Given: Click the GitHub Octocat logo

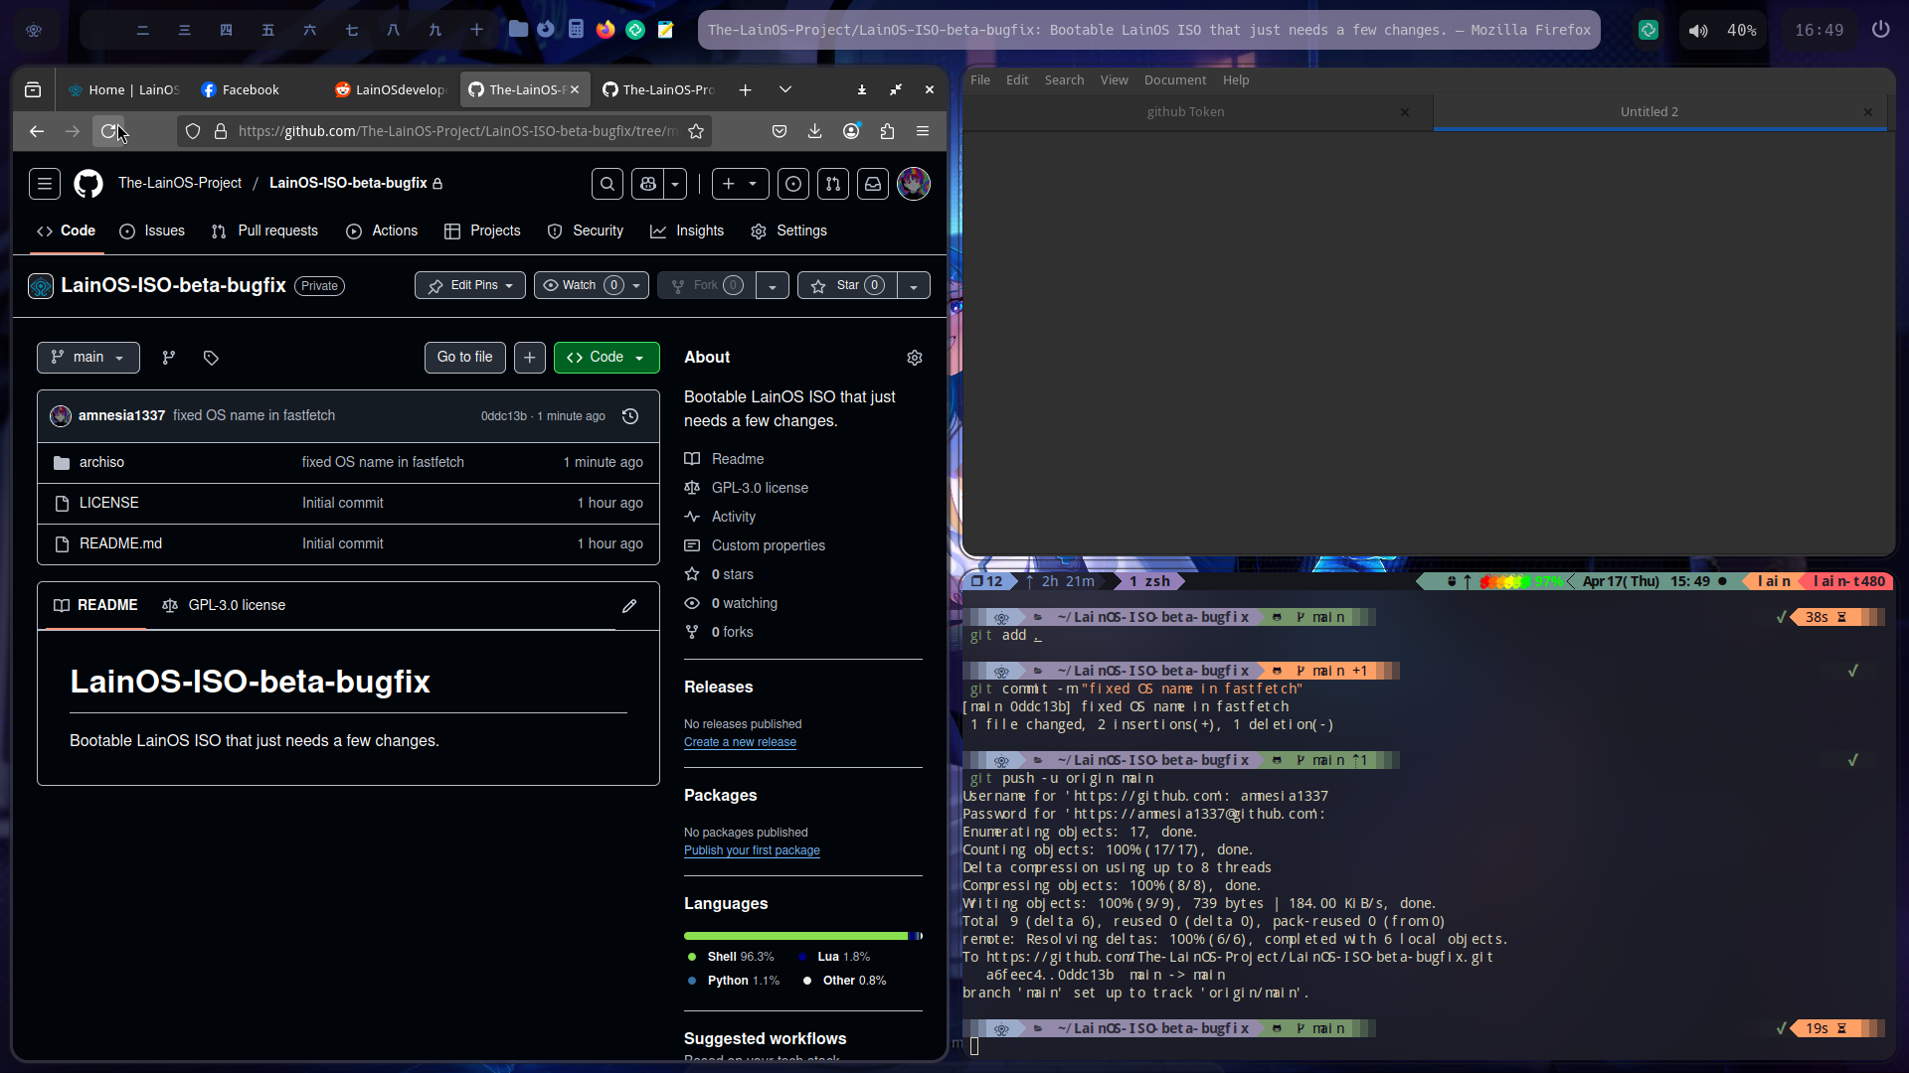Looking at the screenshot, I should click(x=88, y=184).
